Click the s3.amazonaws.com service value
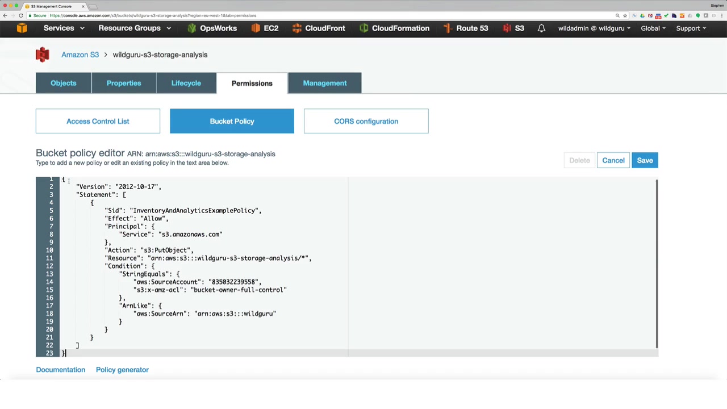727x409 pixels. pyautogui.click(x=190, y=234)
